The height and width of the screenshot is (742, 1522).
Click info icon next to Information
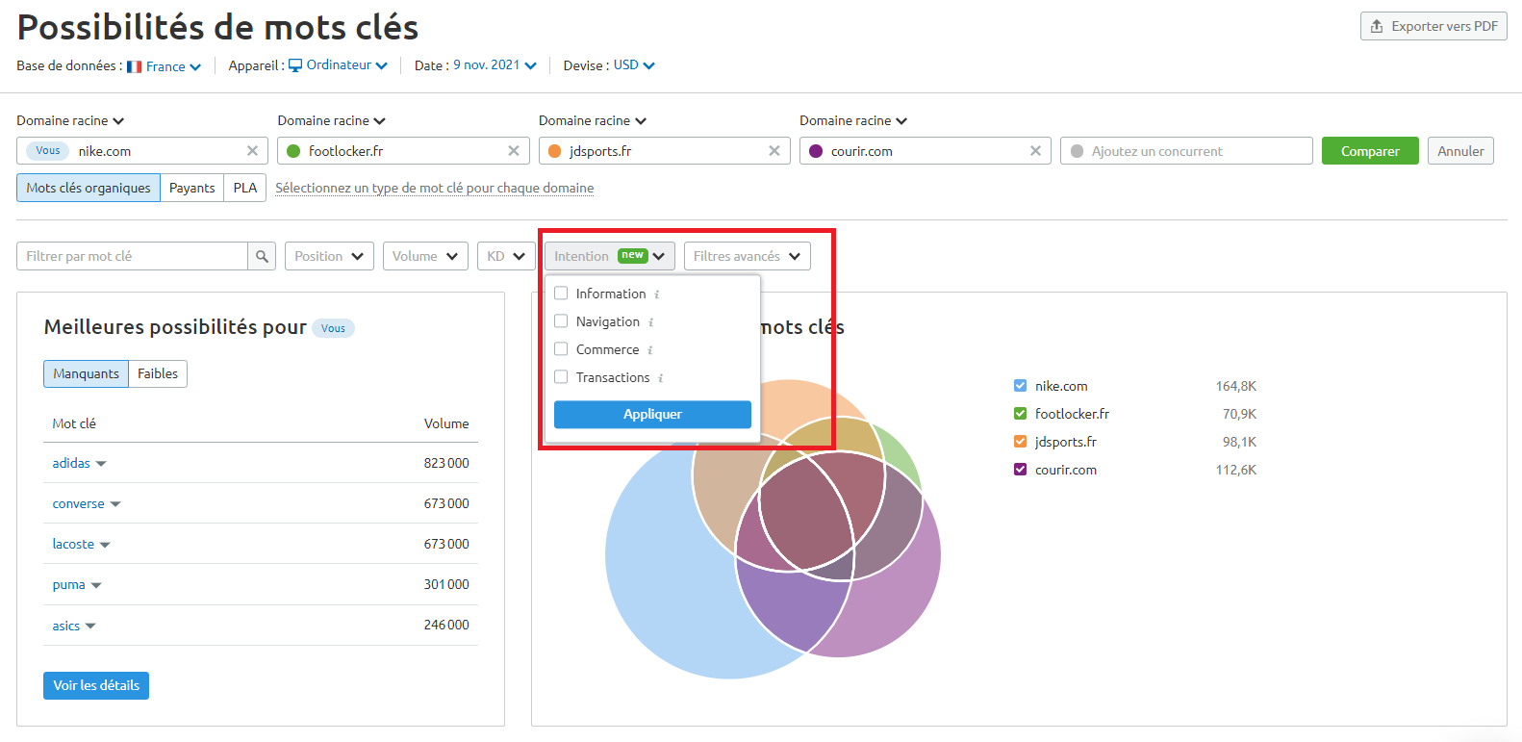(657, 294)
